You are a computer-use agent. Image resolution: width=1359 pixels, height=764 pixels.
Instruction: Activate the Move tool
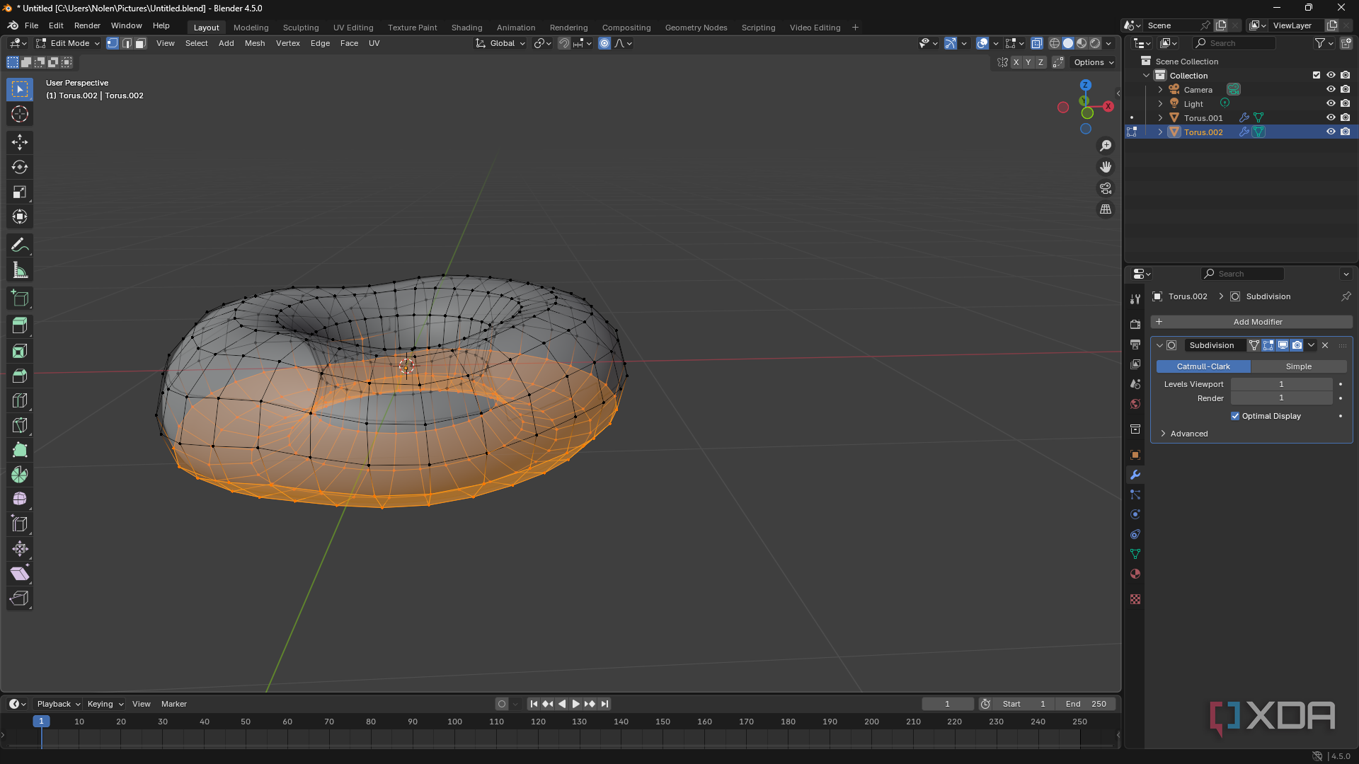(20, 143)
